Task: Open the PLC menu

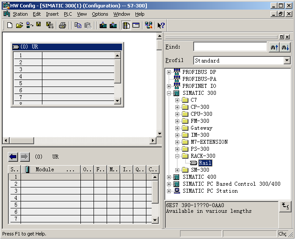Action: [x=68, y=14]
